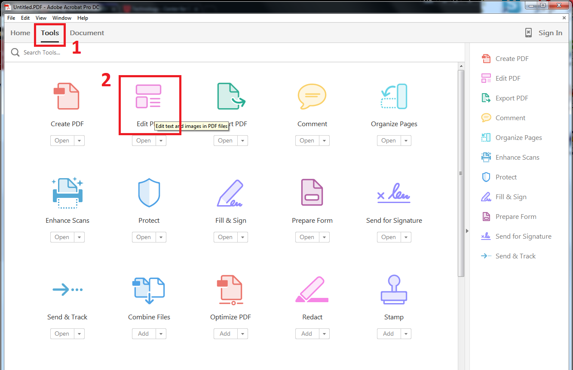This screenshot has width=573, height=370.
Task: Expand dropdown arrow next to Create PDF Open
Action: coord(79,141)
